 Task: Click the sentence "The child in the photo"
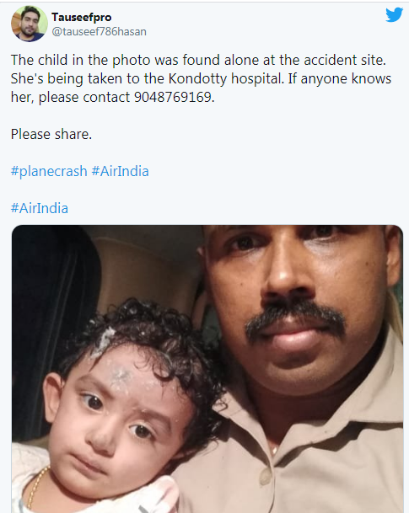(81, 60)
